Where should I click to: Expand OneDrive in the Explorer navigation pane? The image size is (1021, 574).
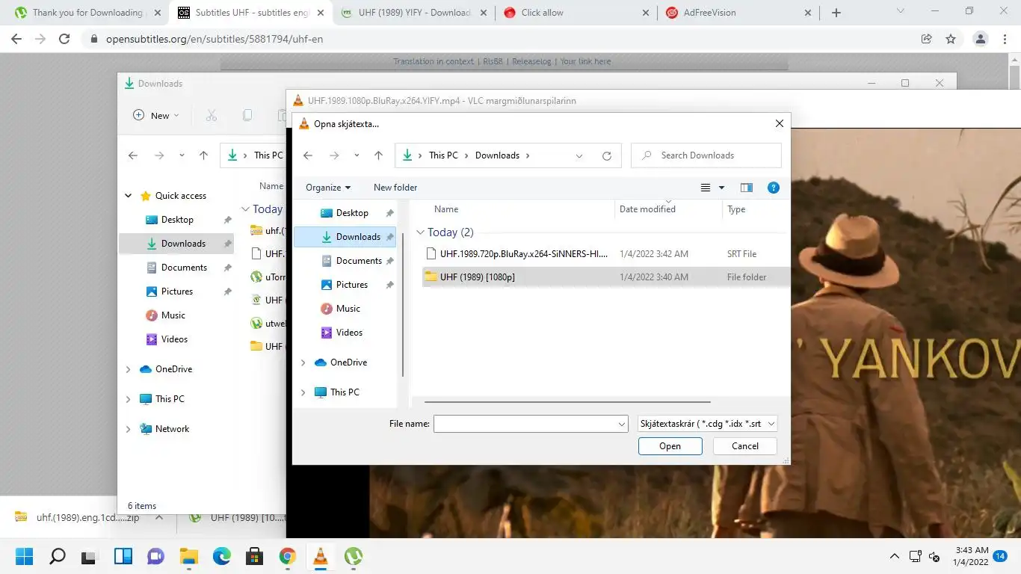(x=128, y=369)
